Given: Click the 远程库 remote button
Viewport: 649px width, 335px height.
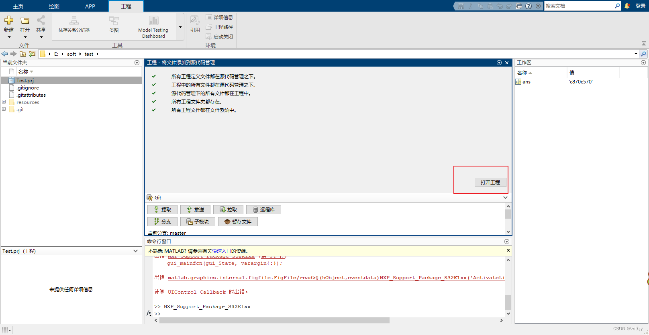Looking at the screenshot, I should click(263, 209).
